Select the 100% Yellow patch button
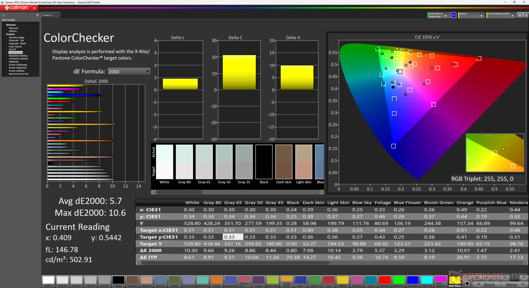The width and height of the screenshot is (529, 288). click(455, 281)
